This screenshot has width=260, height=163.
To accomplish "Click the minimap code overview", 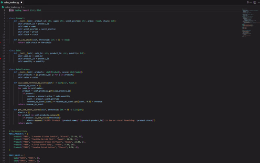I will click(250, 23).
